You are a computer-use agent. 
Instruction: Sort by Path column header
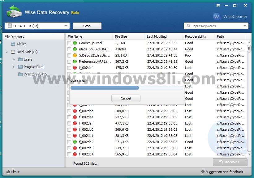point(230,36)
